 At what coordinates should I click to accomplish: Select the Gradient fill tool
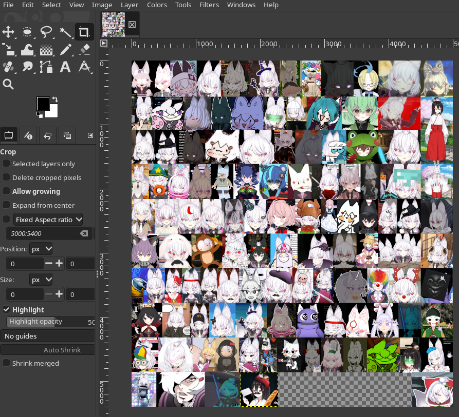click(x=46, y=49)
